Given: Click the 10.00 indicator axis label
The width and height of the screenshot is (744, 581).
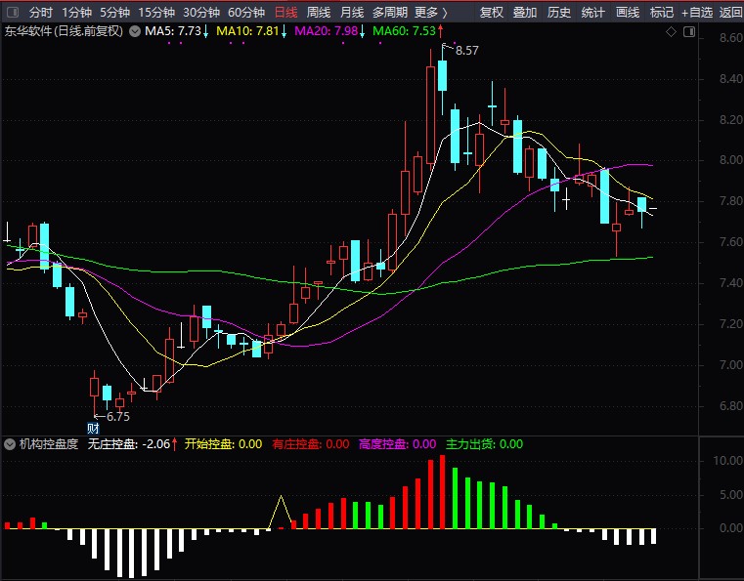Looking at the screenshot, I should (727, 461).
